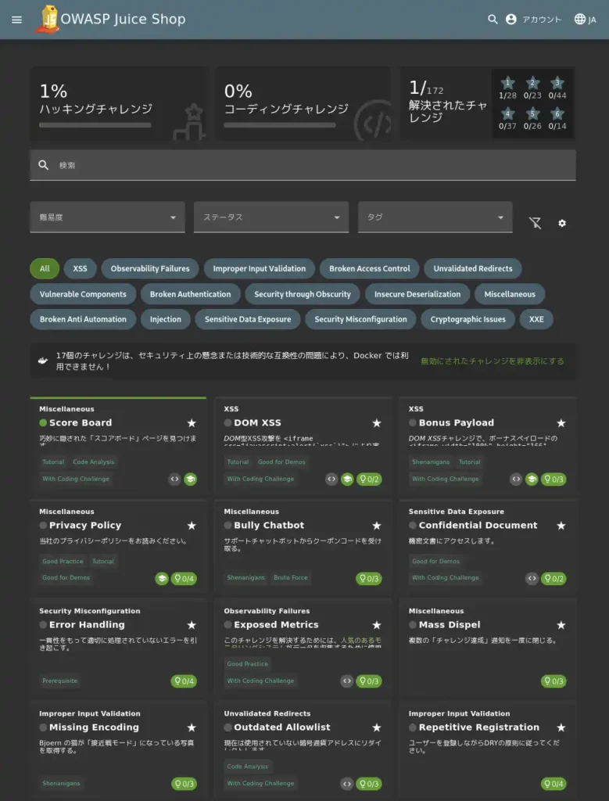609x801 pixels.
Task: Filter by Insecure Deserialization chip
Action: pos(417,294)
